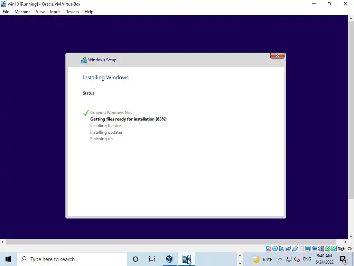This screenshot has width=354, height=266.
Task: Click the Status label
Action: pos(88,93)
